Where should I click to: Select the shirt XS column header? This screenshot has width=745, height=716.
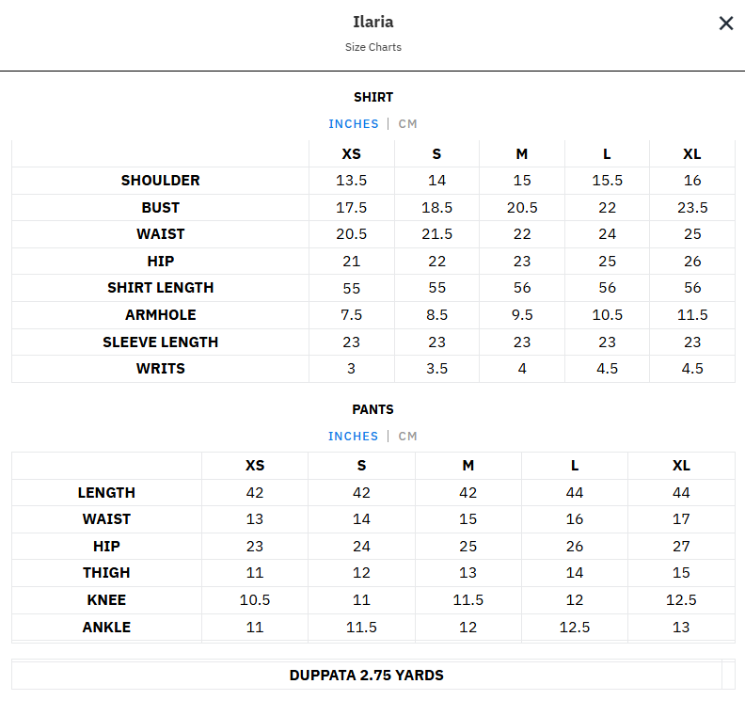[x=351, y=154]
